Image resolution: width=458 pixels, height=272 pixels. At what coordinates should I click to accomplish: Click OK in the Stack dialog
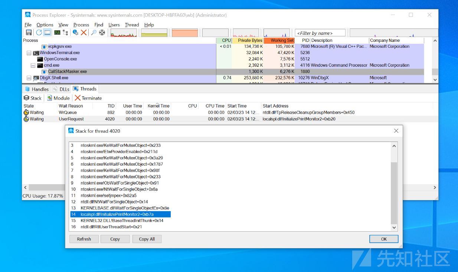pyautogui.click(x=384, y=239)
